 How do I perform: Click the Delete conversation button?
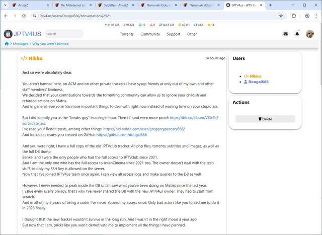coord(265,119)
